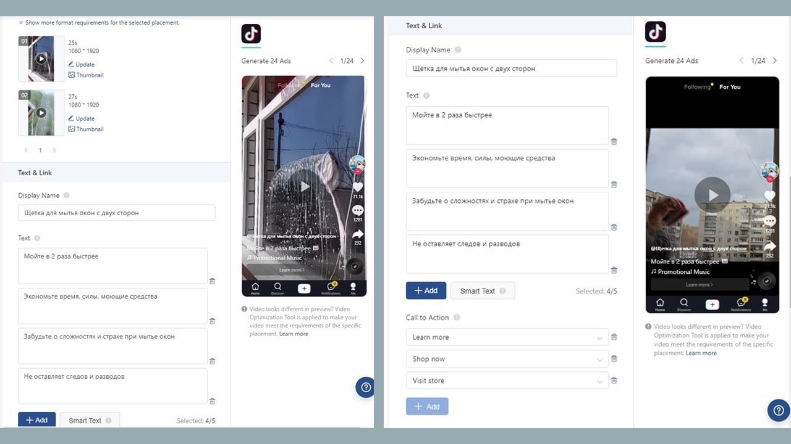Select Following tab in right preview
Viewport: 791px width, 444px height.
pos(697,87)
